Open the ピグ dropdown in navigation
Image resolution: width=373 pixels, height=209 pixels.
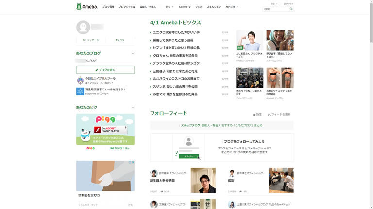click(x=170, y=7)
